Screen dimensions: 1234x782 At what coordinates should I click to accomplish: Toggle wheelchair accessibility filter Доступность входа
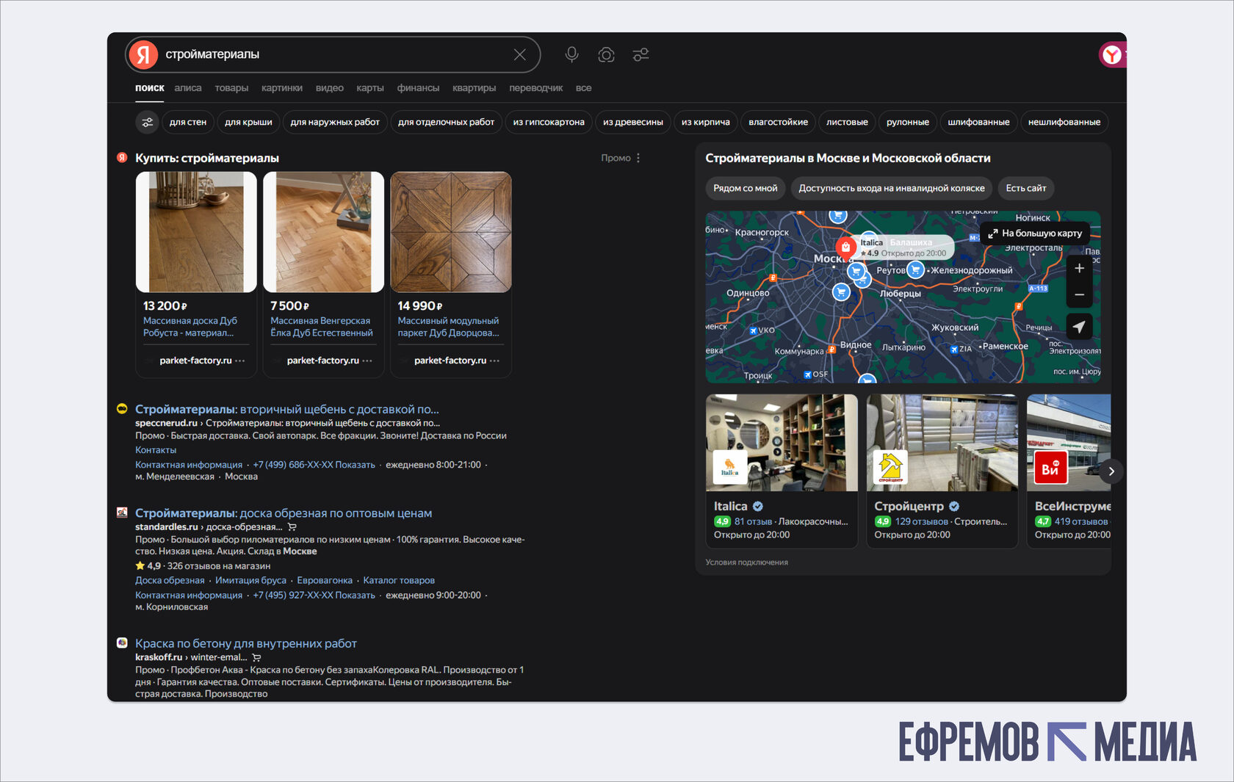point(892,188)
